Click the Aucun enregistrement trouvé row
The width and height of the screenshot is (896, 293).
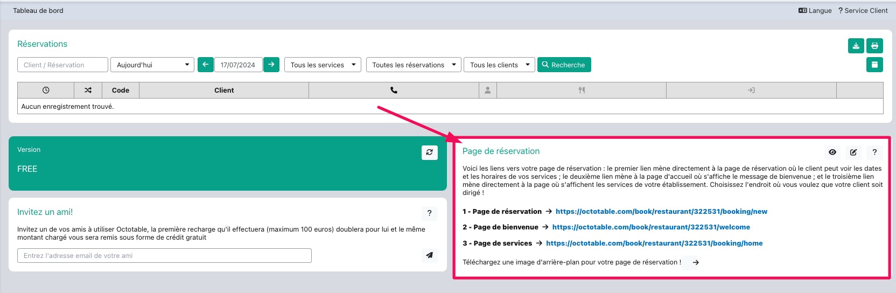coord(450,106)
